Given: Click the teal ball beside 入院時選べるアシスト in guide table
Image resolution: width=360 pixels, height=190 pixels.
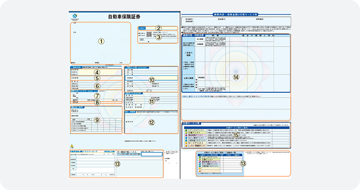Looking at the screenshot, I should (x=186, y=140).
